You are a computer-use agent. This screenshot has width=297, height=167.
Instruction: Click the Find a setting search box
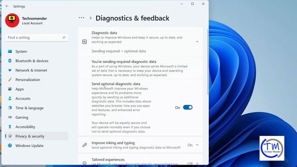37,38
